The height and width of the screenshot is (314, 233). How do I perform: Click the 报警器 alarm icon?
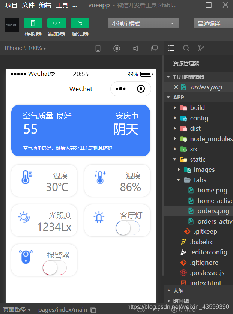[26, 257]
